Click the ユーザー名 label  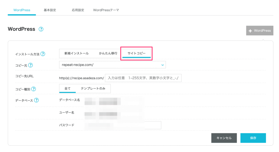66,112
